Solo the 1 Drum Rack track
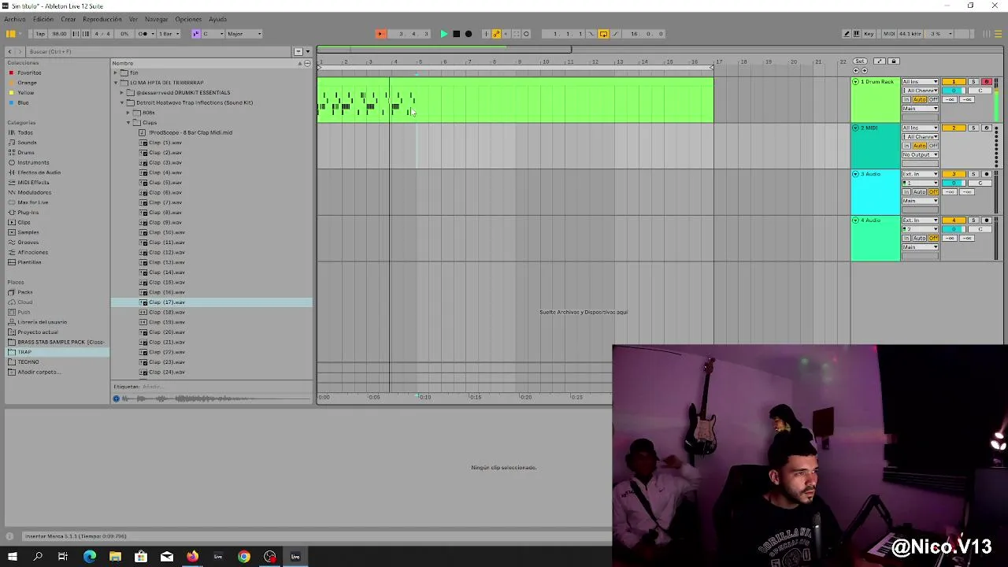This screenshot has width=1008, height=567. click(973, 82)
